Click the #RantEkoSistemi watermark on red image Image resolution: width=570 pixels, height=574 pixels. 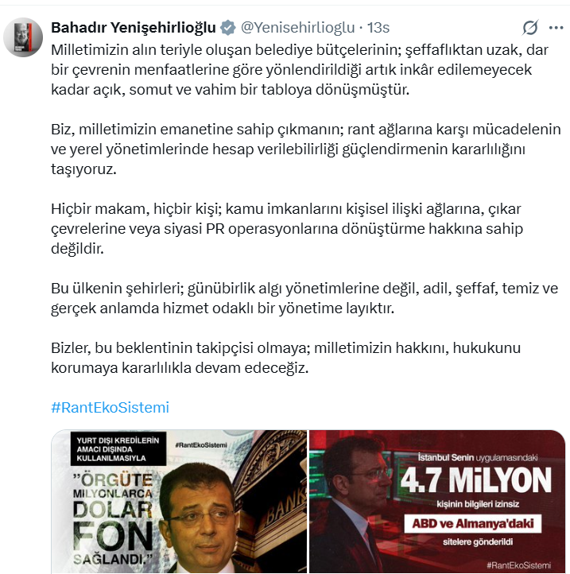519,565
